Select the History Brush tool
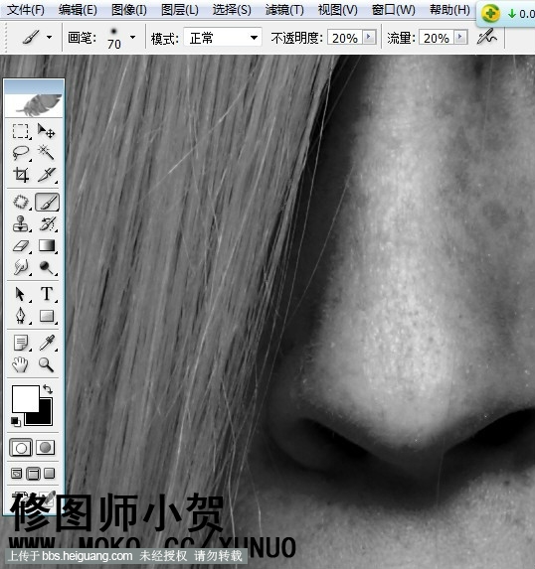Image resolution: width=535 pixels, height=569 pixels. (x=47, y=223)
